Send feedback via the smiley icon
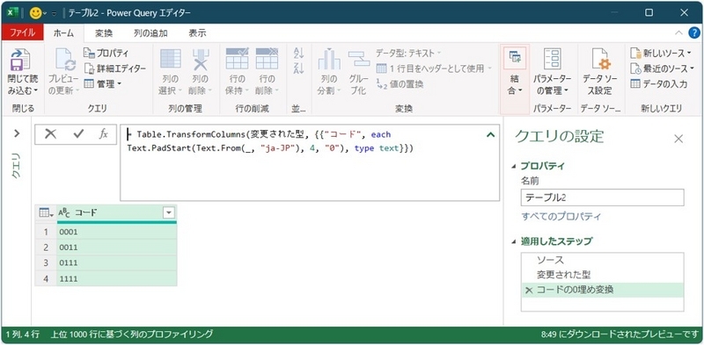 (x=36, y=13)
